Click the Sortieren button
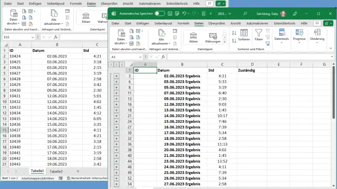This screenshot has height=189, width=337. [x=244, y=35]
